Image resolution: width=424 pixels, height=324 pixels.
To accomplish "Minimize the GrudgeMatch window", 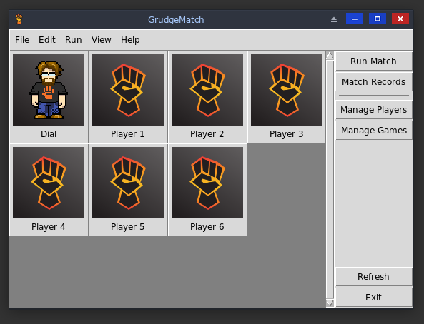I will tap(355, 19).
